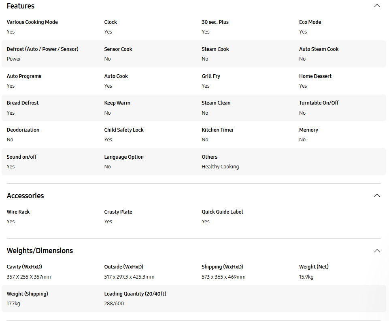Click the Accessories section heading

[26, 196]
